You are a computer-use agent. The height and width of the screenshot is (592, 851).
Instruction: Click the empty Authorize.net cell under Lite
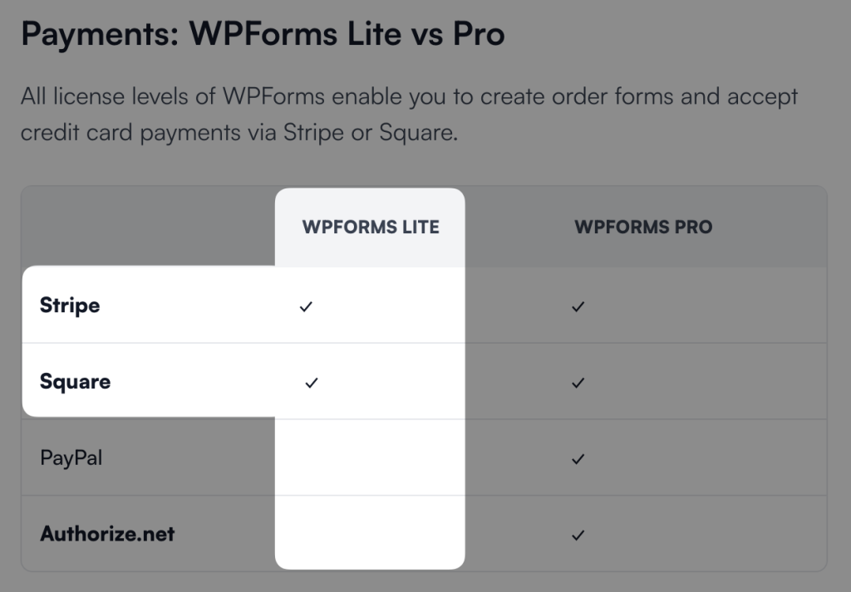click(370, 533)
